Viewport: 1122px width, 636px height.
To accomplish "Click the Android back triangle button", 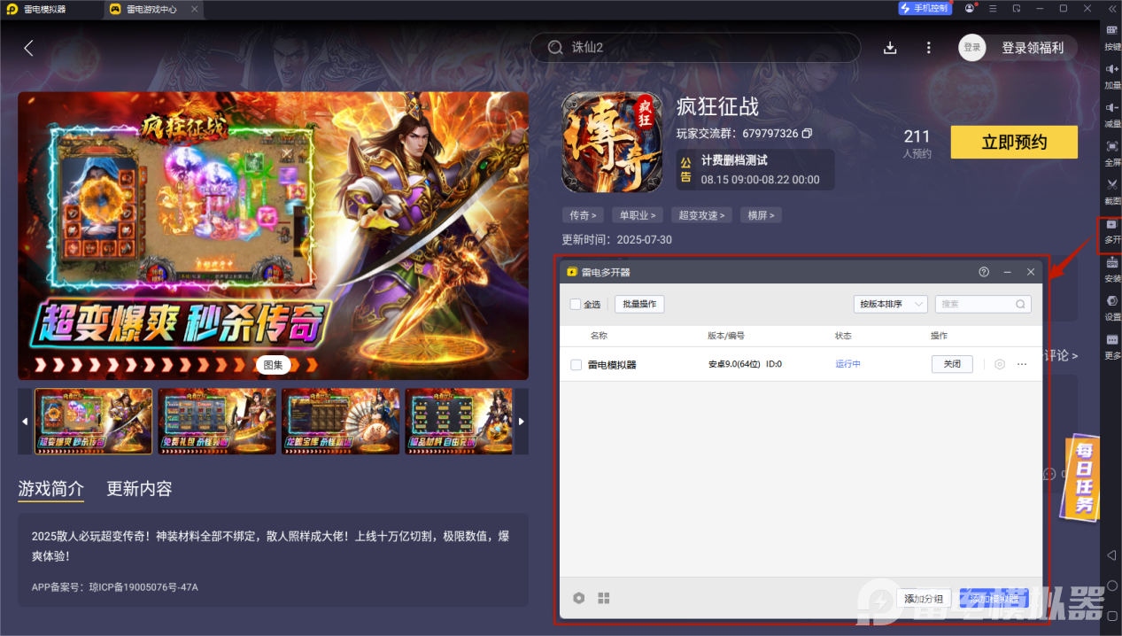I will tap(1111, 555).
